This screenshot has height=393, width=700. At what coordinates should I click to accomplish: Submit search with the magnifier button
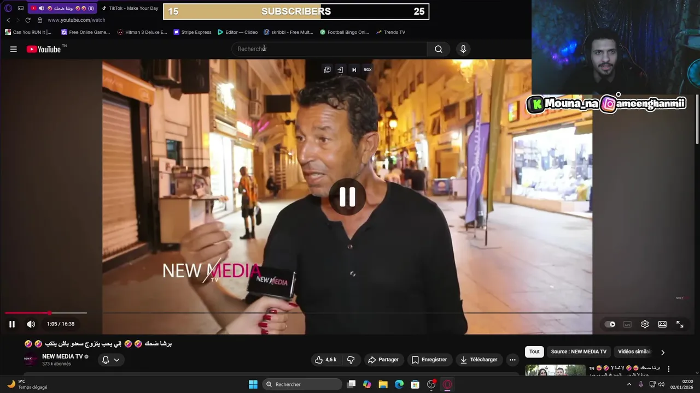pyautogui.click(x=439, y=49)
